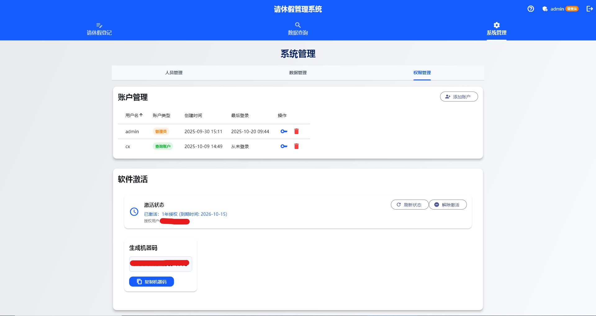Switch to the 数据管理 tab
The width and height of the screenshot is (596, 316).
[297, 73]
